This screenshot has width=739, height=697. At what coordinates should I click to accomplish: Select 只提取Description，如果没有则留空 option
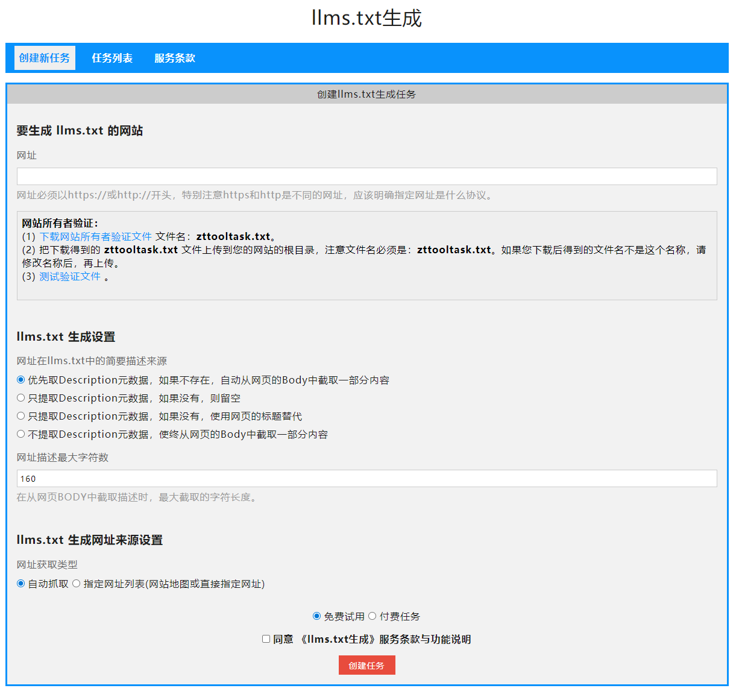pyautogui.click(x=20, y=398)
